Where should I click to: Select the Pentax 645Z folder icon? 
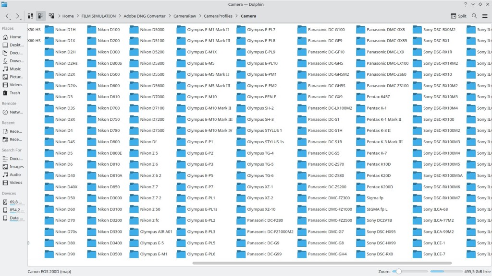(360, 97)
